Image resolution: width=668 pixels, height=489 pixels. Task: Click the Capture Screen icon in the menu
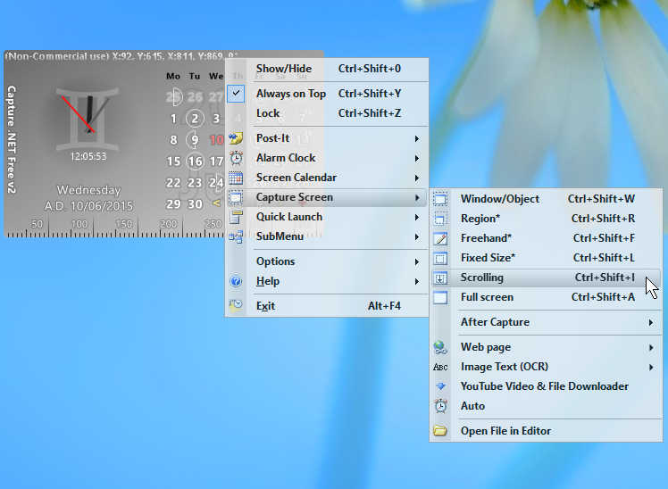coord(236,197)
